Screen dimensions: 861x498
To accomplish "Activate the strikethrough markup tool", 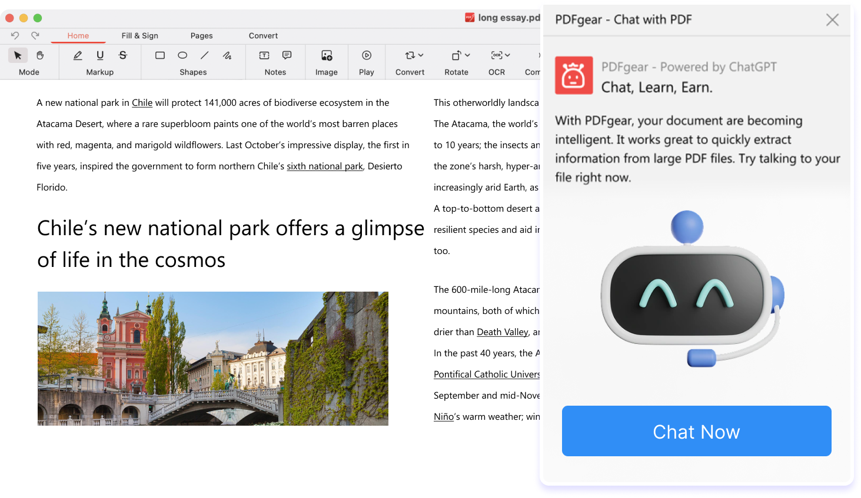I will tap(122, 55).
